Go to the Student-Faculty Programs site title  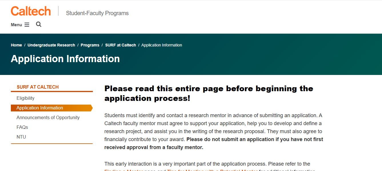pos(97,13)
